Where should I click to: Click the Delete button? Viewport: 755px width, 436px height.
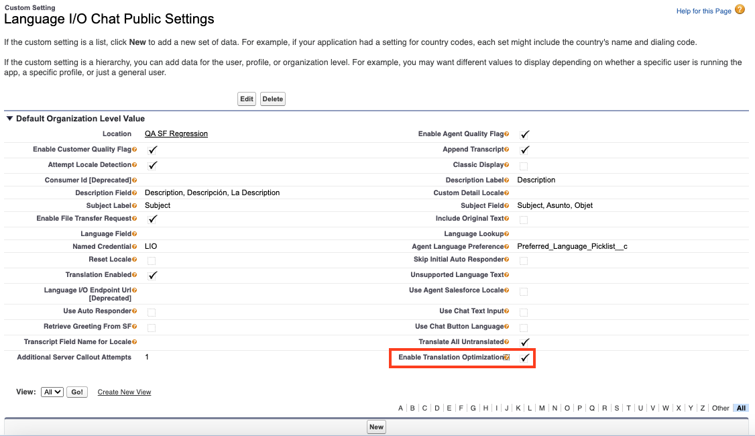273,99
